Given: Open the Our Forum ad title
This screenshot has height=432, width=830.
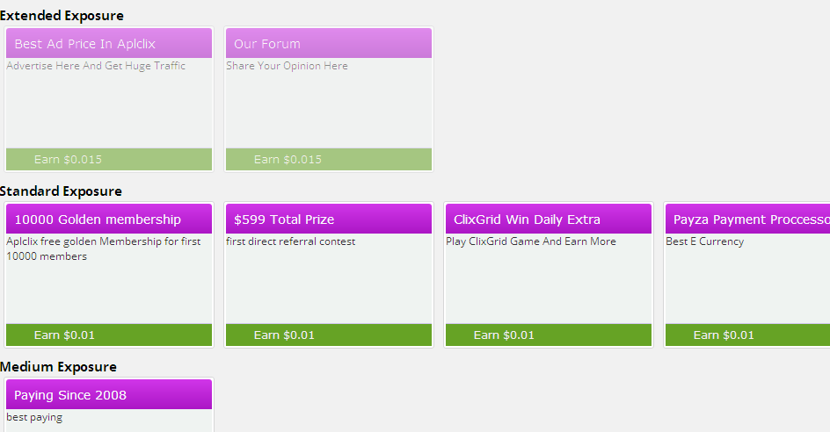Looking at the screenshot, I should click(267, 44).
